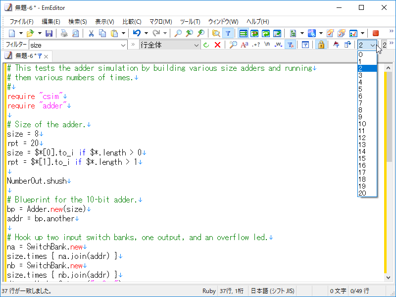Viewport: 396px width, 297px height.
Task: Click the Copy icon
Action: click(x=102, y=33)
